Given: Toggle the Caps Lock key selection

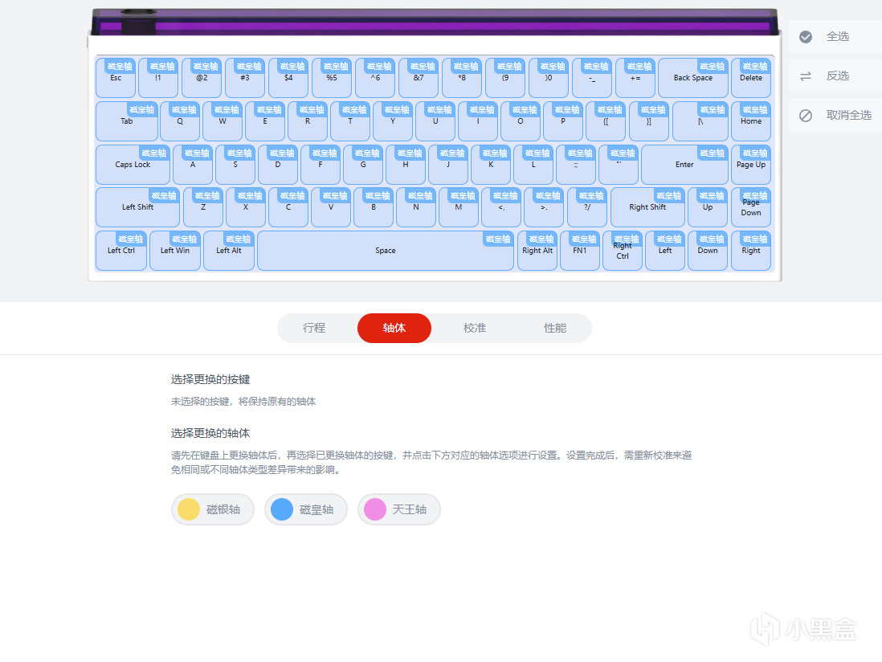Looking at the screenshot, I should click(x=133, y=164).
